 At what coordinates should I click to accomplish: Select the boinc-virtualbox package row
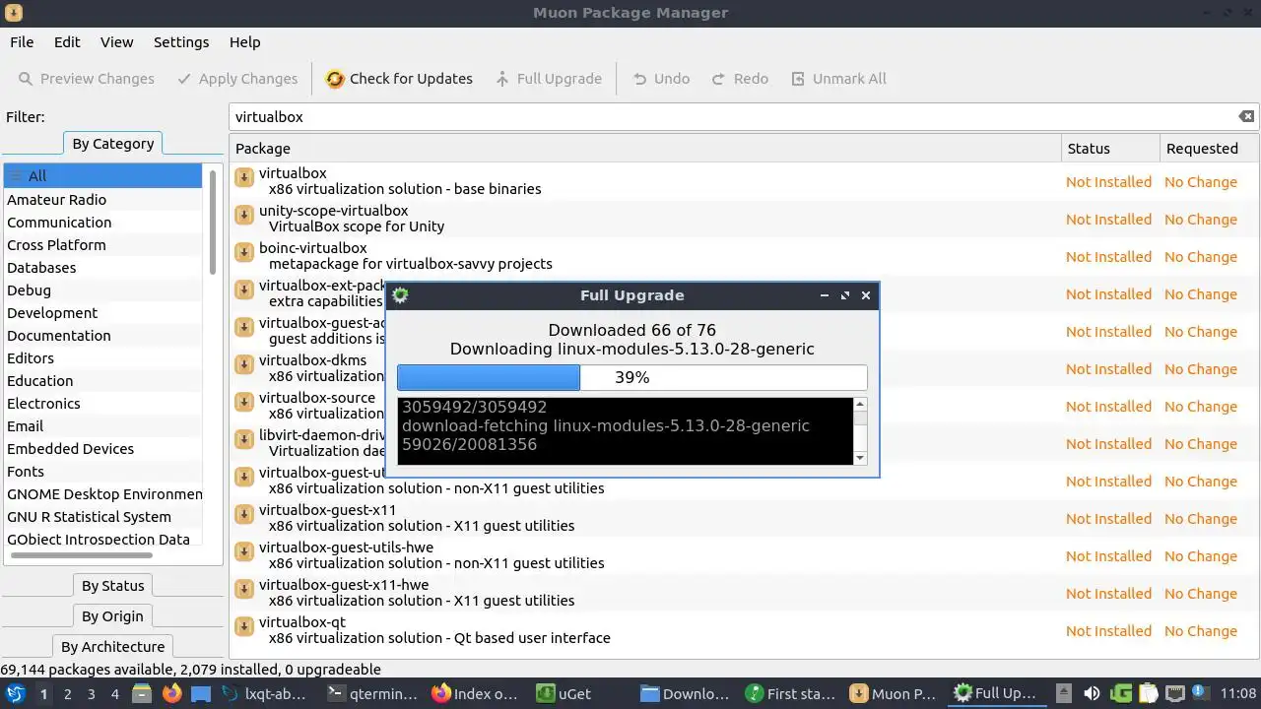(744, 256)
